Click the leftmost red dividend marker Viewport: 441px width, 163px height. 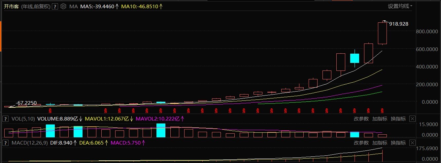point(50,110)
